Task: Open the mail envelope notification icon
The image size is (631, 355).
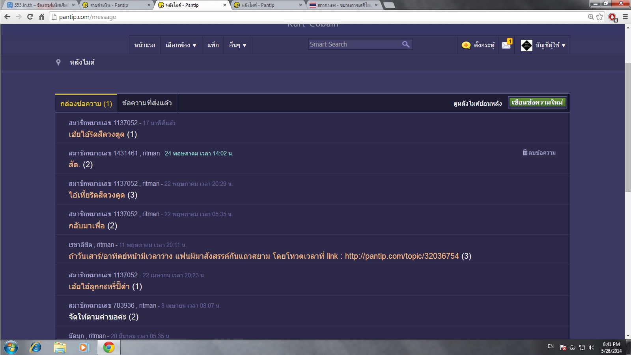Action: click(506, 44)
